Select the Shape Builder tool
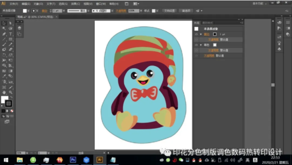This screenshot has width=292, height=165. [x=4, y=65]
